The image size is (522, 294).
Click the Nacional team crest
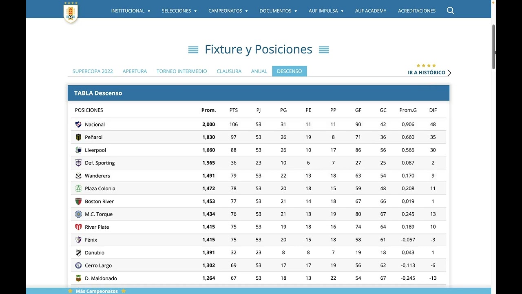pyautogui.click(x=78, y=125)
